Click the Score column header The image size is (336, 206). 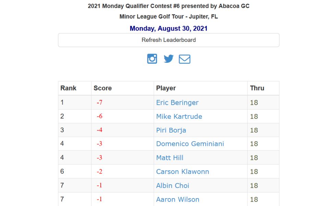pyautogui.click(x=103, y=88)
